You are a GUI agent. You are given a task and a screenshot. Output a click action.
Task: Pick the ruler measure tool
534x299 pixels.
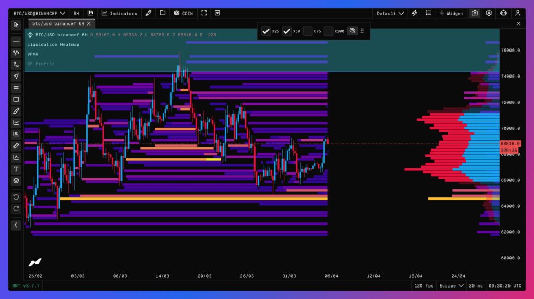pyautogui.click(x=16, y=146)
